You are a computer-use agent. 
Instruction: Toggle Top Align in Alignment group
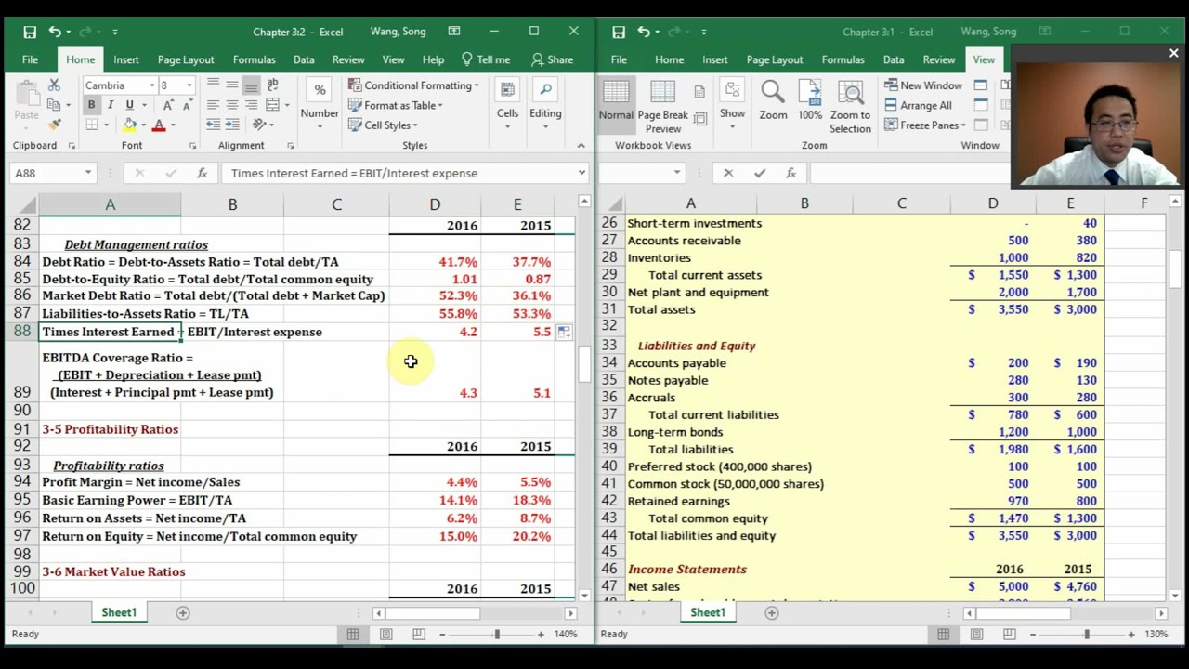tap(213, 85)
